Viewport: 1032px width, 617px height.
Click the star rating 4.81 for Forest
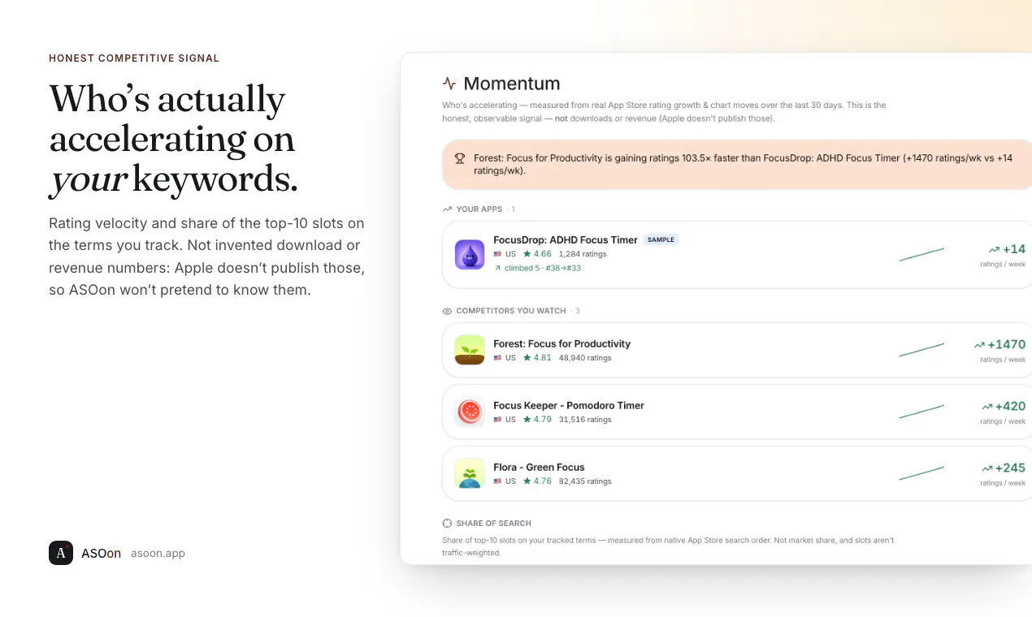(x=537, y=358)
